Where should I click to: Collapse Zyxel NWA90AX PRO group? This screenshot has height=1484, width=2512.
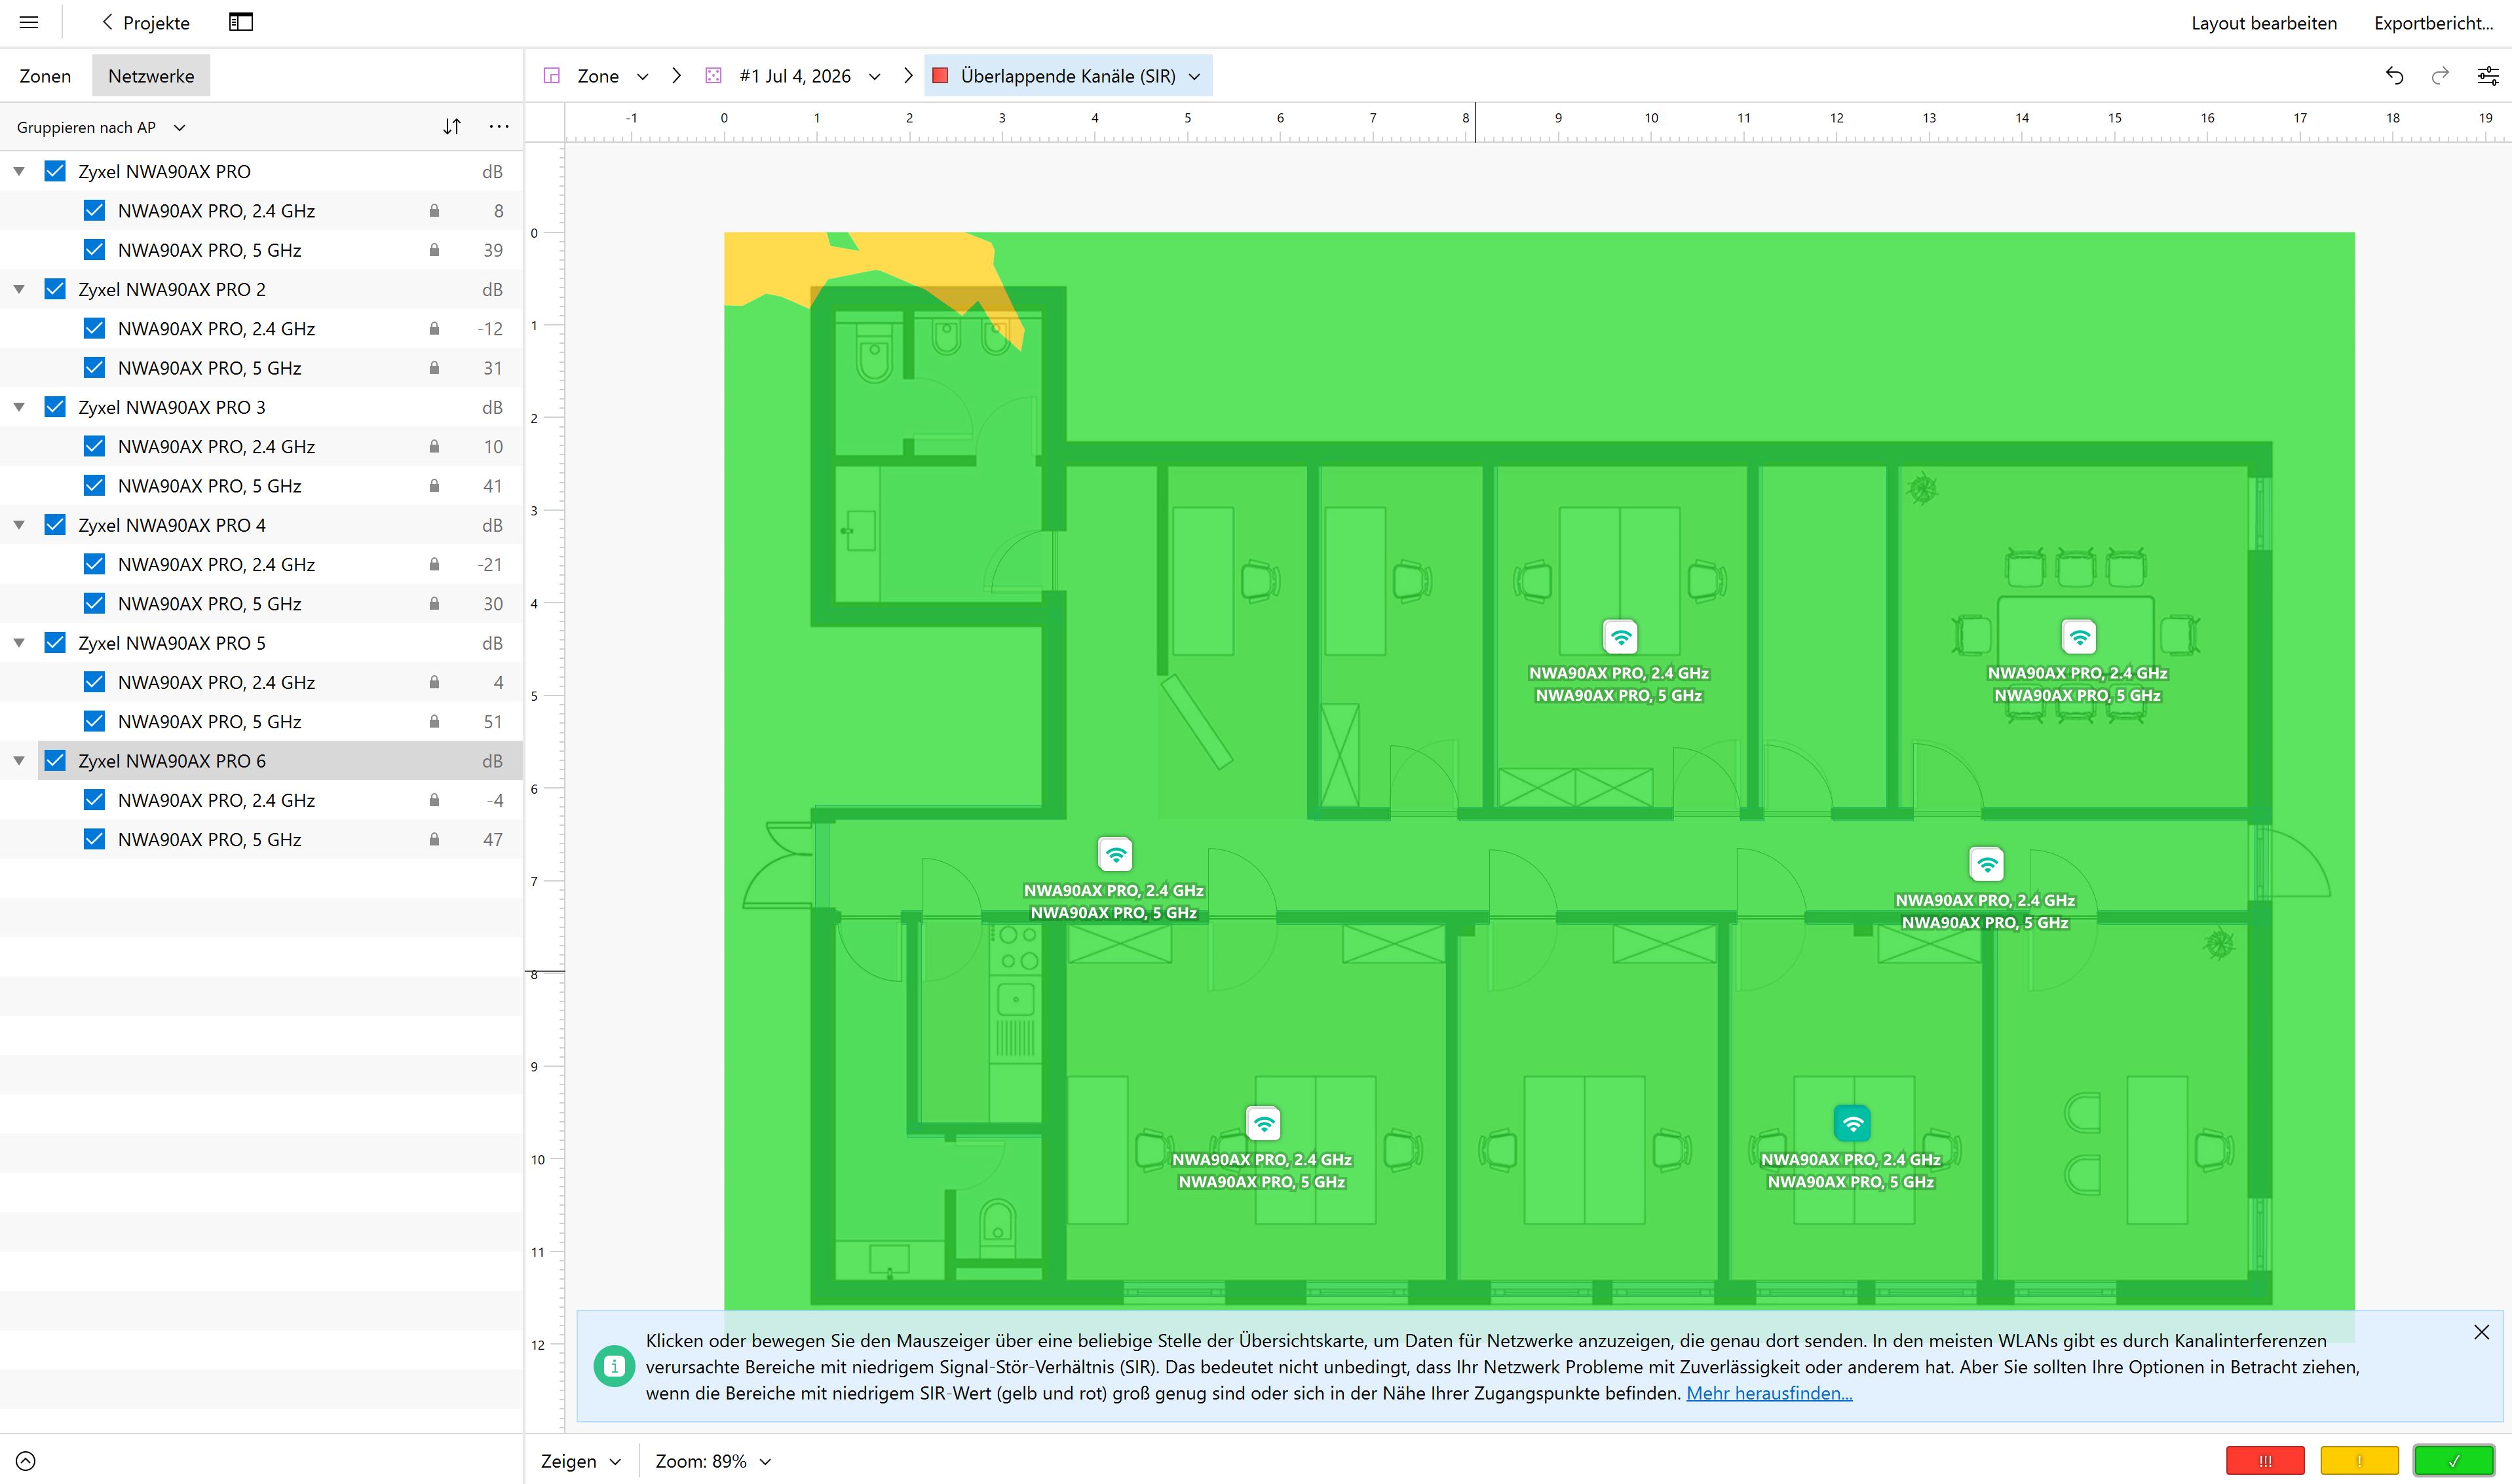click(x=19, y=171)
